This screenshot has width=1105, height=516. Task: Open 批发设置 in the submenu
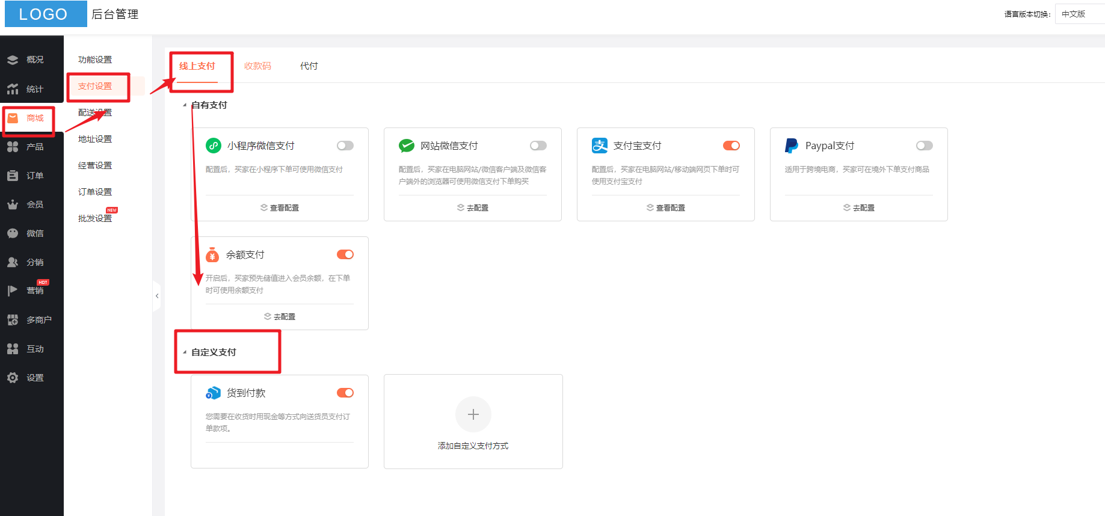(95, 218)
